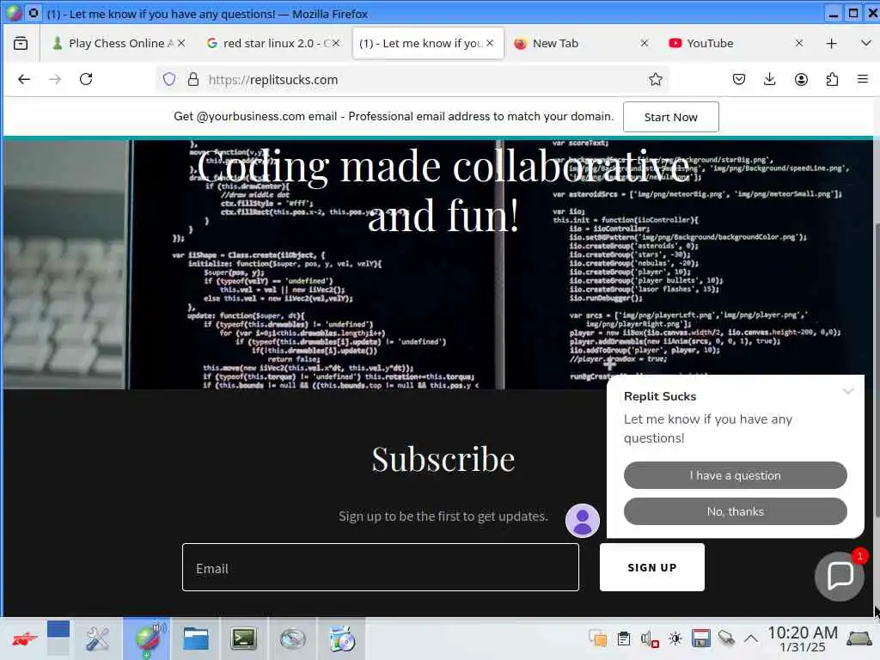
Task: Go back to the previous page
Action: [x=23, y=79]
